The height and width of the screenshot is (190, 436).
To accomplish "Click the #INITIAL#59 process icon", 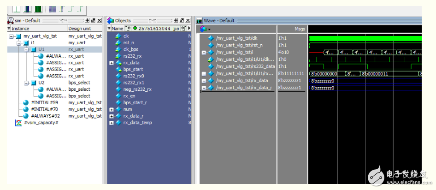I will point(26,103).
